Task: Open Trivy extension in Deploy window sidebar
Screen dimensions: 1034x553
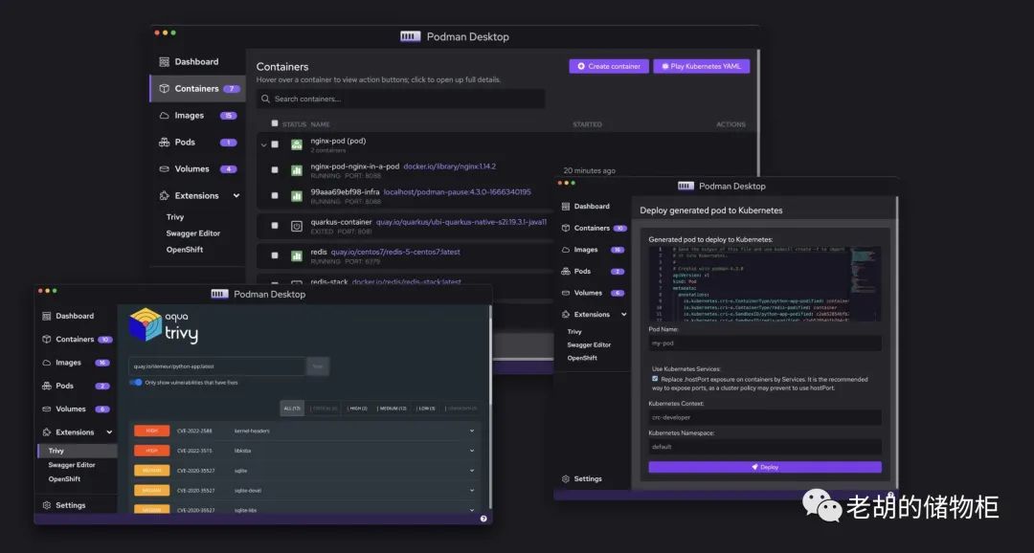Action: 574,332
